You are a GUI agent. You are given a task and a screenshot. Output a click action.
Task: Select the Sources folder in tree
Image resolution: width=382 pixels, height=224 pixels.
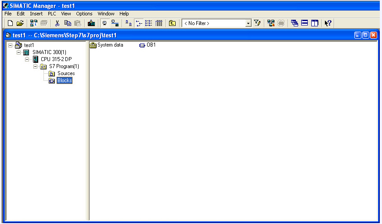(x=66, y=74)
